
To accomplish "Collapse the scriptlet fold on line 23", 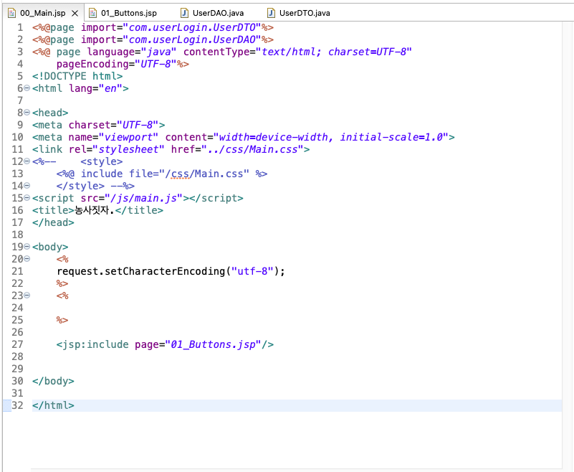I will [x=27, y=295].
